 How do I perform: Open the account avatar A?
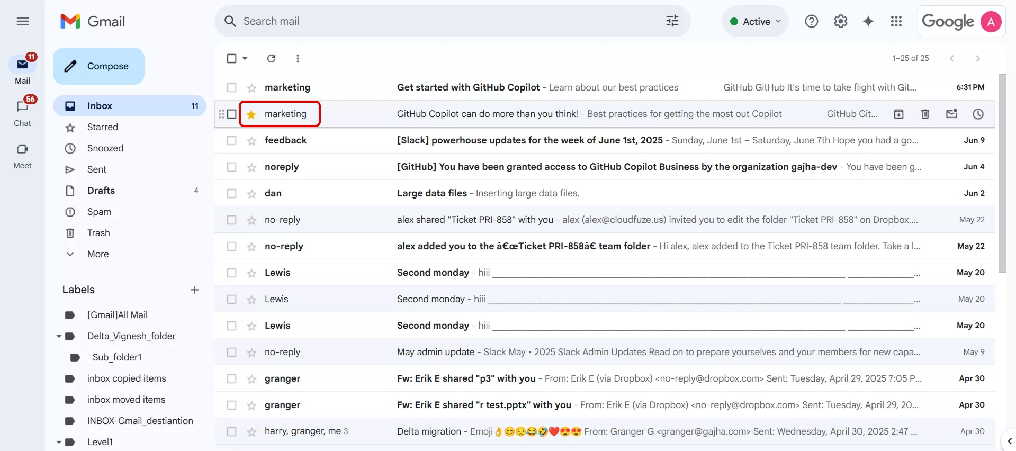click(x=991, y=22)
